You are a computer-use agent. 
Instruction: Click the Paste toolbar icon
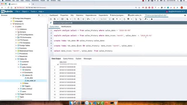[x=79, y=19]
